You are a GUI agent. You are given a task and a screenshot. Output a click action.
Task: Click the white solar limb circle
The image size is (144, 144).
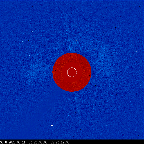[72, 72]
